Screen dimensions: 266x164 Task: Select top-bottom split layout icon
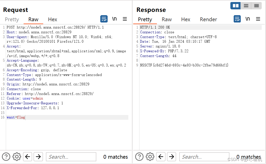[x=246, y=6]
